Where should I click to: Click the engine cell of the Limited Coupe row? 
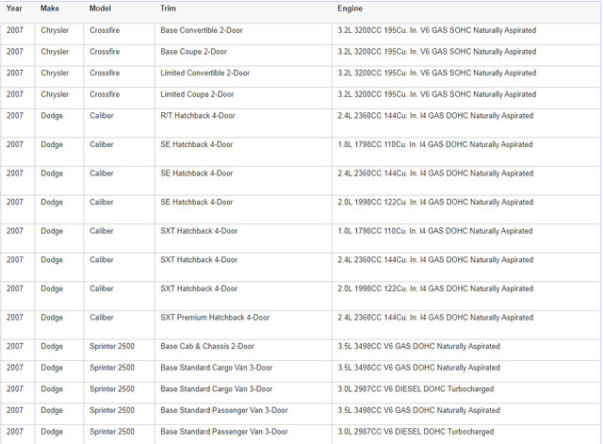pos(437,94)
